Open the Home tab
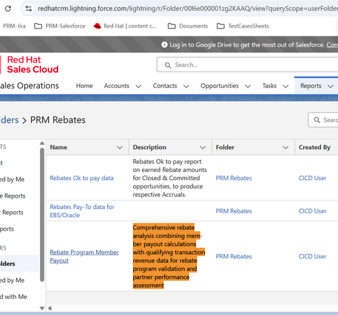 pyautogui.click(x=84, y=86)
